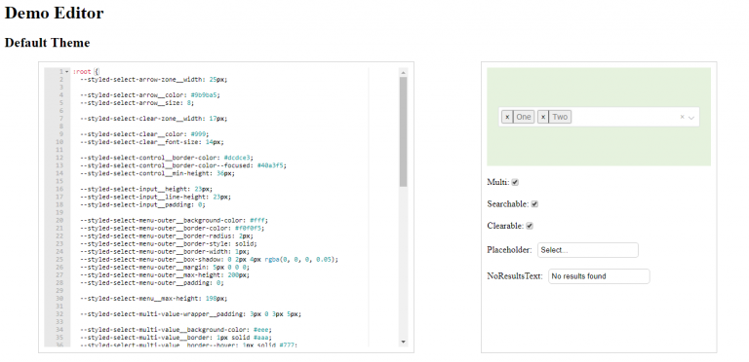Click the code editor scrollbar thumb

[404, 132]
